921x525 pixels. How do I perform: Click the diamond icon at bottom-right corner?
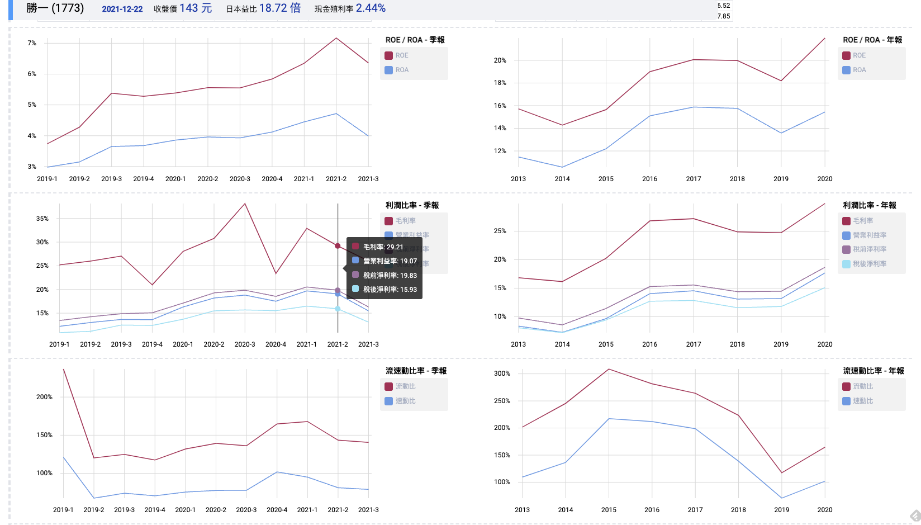(915, 516)
